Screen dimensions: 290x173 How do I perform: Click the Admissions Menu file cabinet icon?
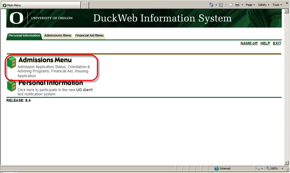11,62
